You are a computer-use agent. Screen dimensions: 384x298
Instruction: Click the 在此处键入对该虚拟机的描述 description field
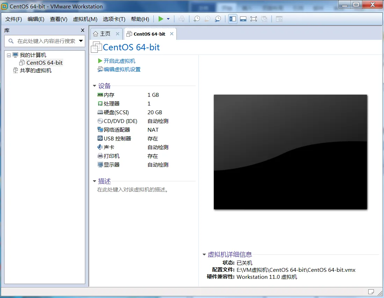point(133,190)
